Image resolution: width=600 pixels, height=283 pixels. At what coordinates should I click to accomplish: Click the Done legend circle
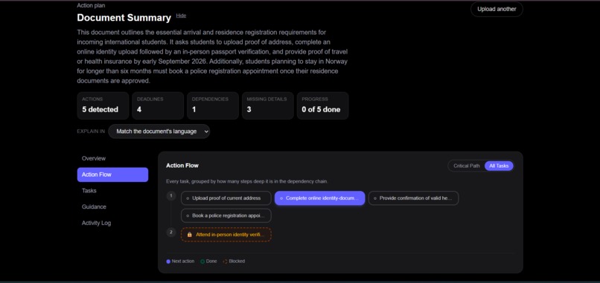pyautogui.click(x=202, y=261)
